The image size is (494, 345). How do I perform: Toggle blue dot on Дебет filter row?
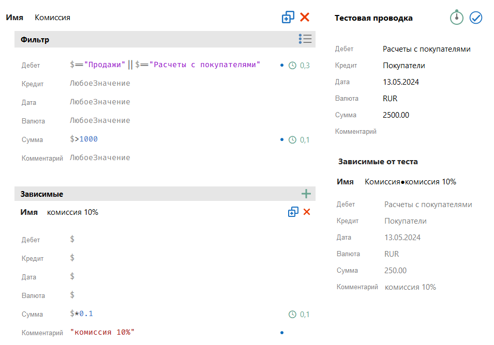pyautogui.click(x=282, y=66)
